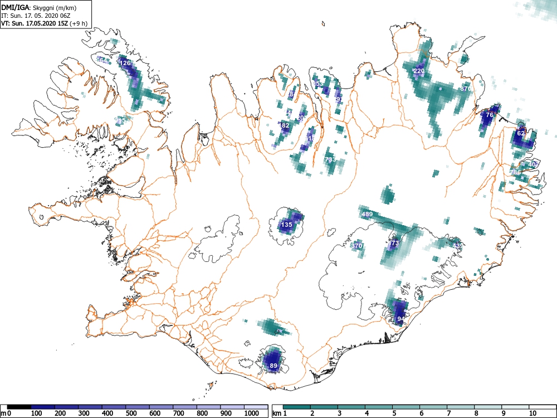Image resolution: width=557 pixels, height=418 pixels.
Task: Click the visibility value 439 on the map
Action: tap(458, 246)
